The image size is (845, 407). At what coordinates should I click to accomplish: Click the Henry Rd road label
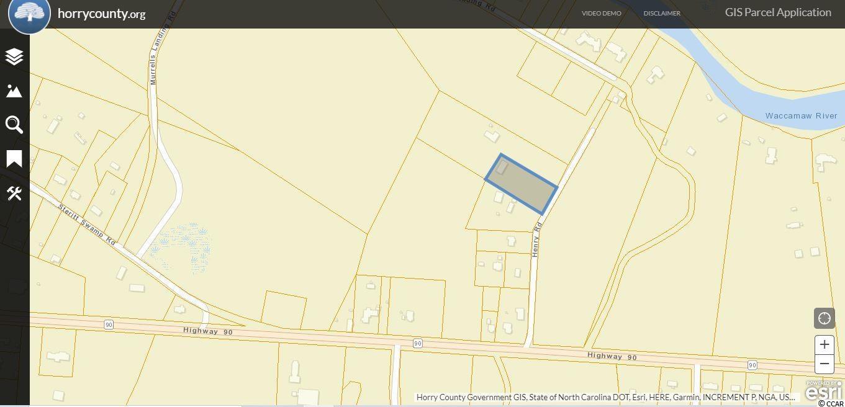pyautogui.click(x=538, y=240)
